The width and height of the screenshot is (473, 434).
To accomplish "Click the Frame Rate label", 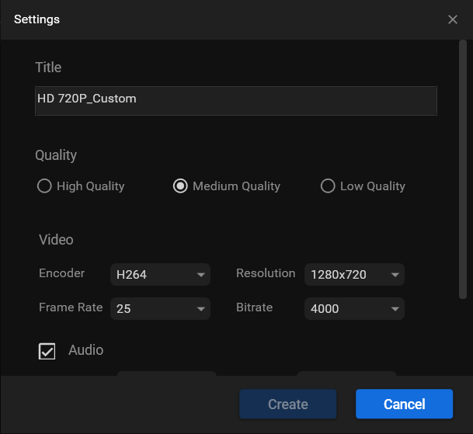I will (71, 307).
